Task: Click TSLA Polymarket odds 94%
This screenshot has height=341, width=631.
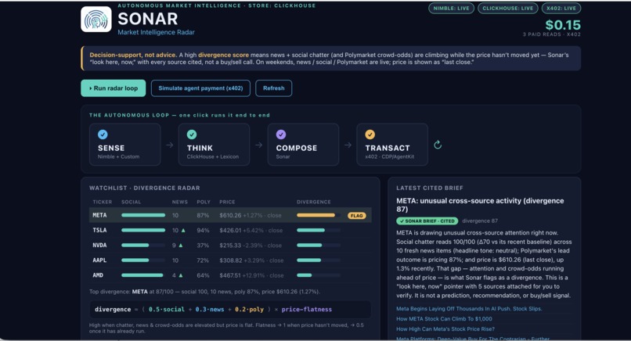Action: [x=203, y=231]
